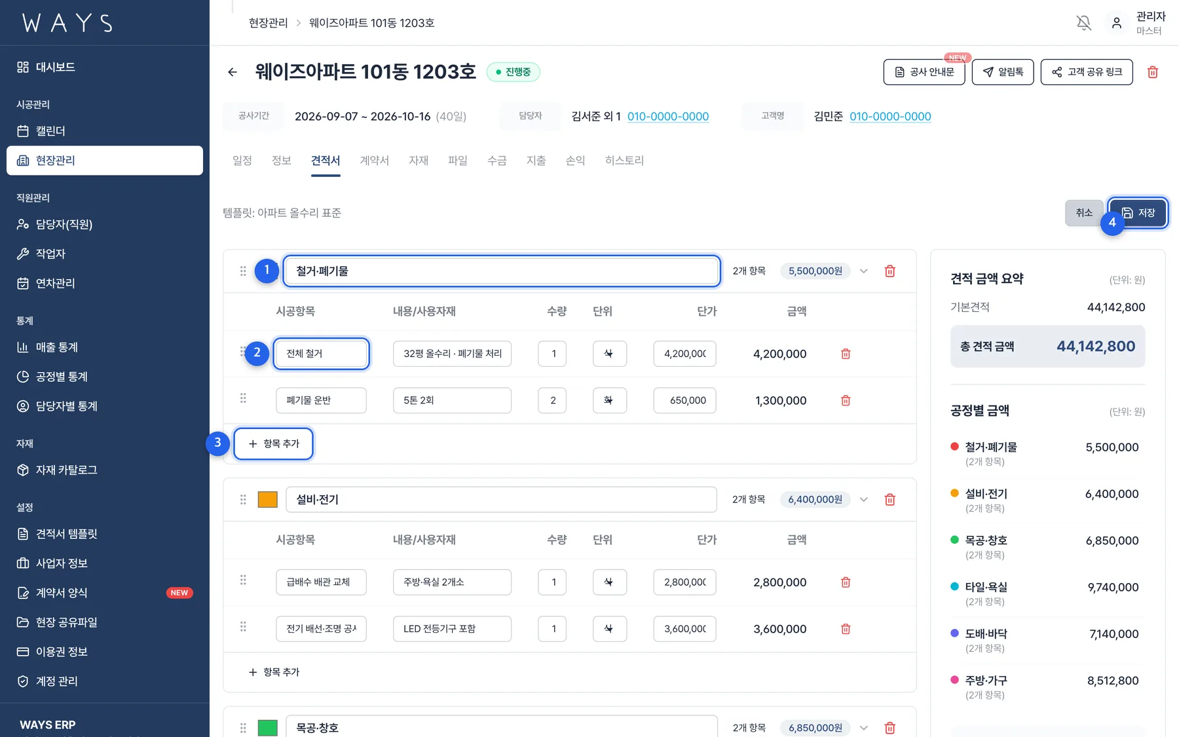Click quantity field of 폐기물 운반 row

coord(552,400)
